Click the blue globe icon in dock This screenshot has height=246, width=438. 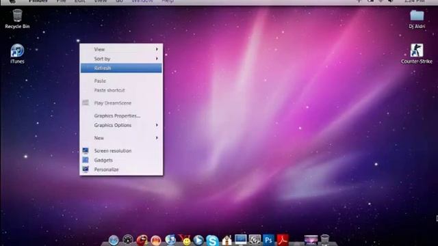click(114, 240)
